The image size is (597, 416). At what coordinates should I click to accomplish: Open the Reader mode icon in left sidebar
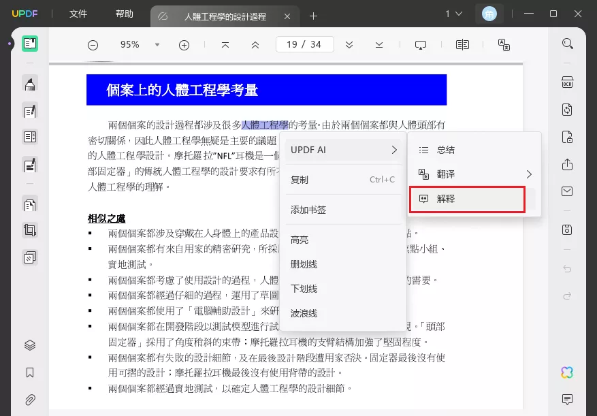click(30, 44)
